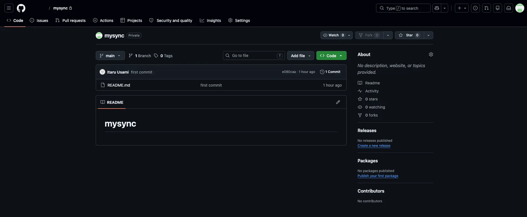Click the search bar field

pyautogui.click(x=403, y=8)
